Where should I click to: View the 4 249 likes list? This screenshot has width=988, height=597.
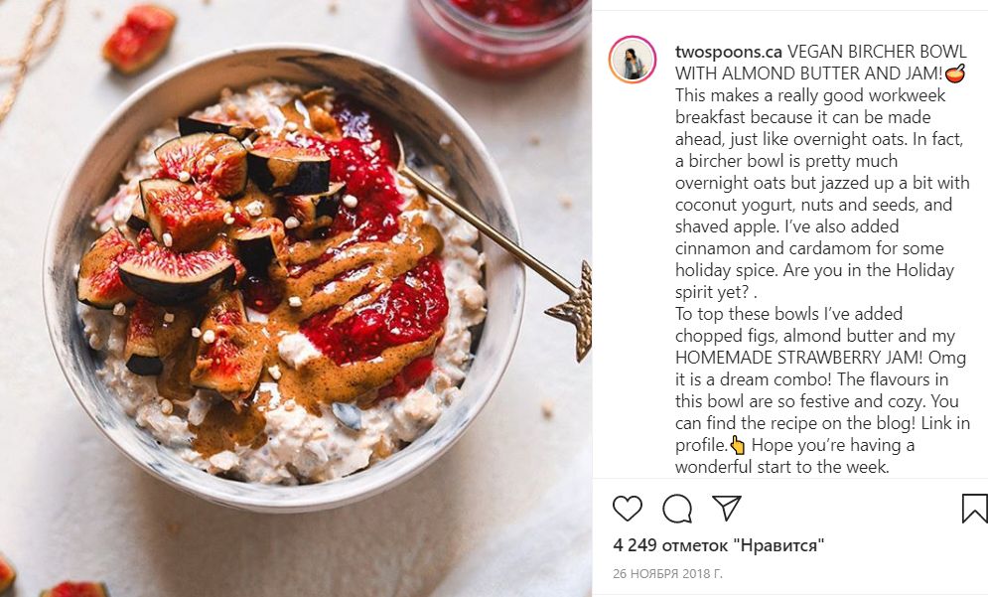tap(718, 545)
